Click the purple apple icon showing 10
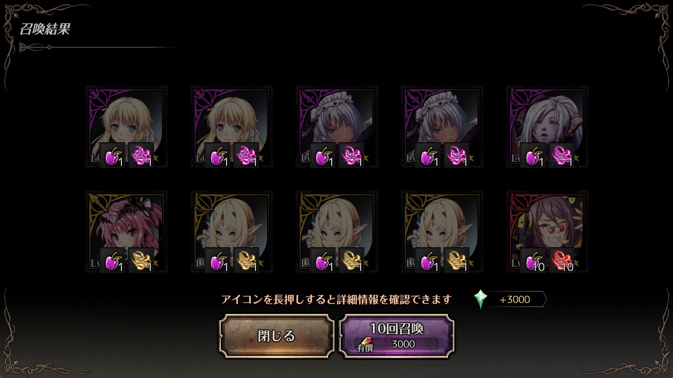The image size is (673, 378). (533, 260)
